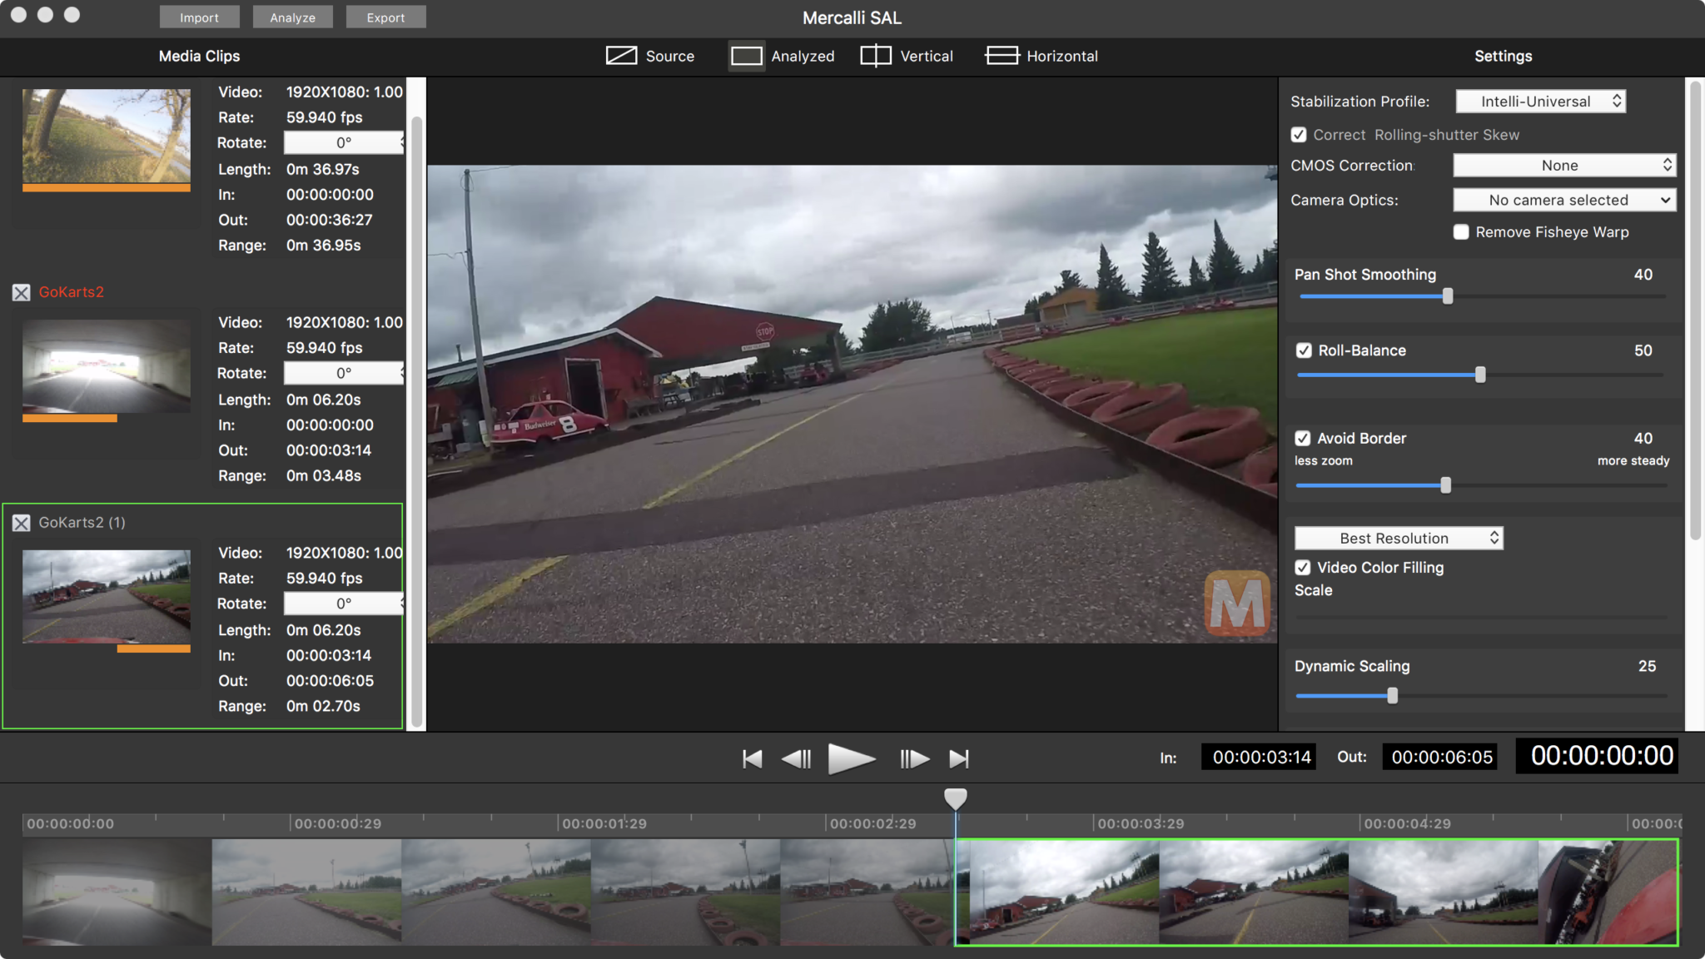1705x959 pixels.
Task: Select the GoKarts2 tunnel thumbnail
Action: pyautogui.click(x=107, y=366)
